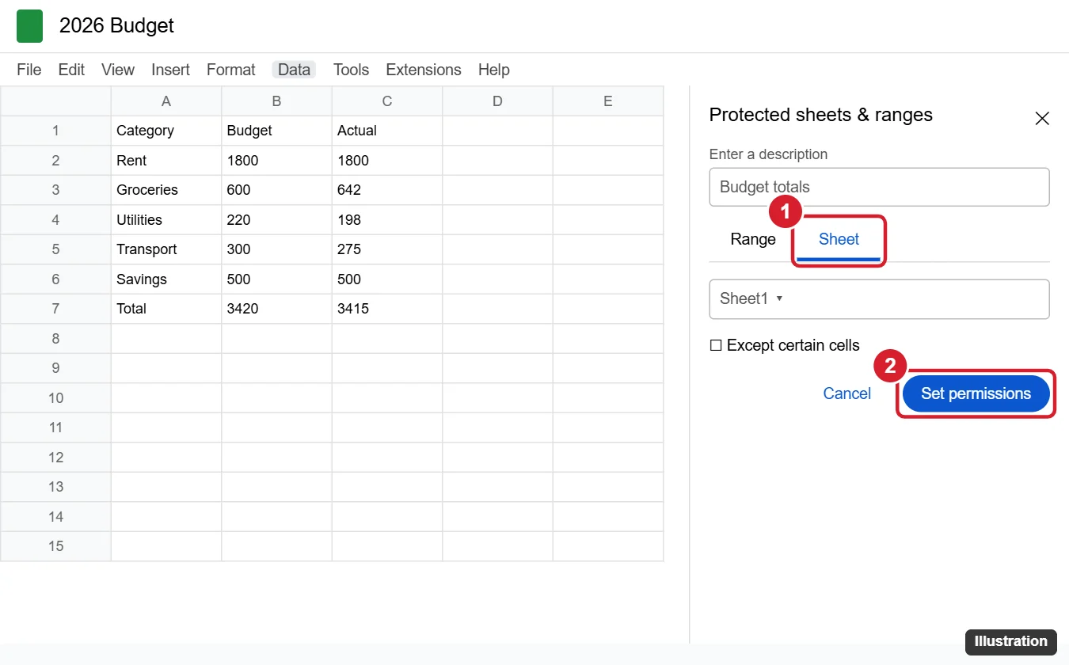Switch to the Sheet tab
The height and width of the screenshot is (665, 1069).
[x=839, y=240]
